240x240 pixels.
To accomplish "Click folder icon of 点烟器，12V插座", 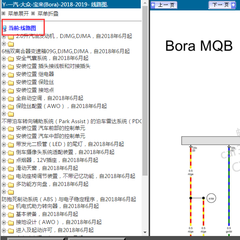I will [11, 161].
